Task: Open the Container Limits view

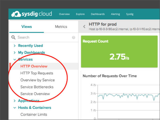Action: click(x=34, y=114)
